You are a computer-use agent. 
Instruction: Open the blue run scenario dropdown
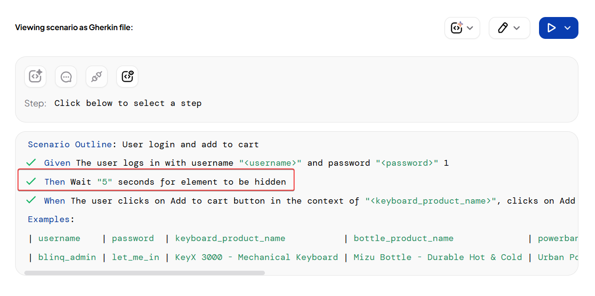(x=558, y=28)
